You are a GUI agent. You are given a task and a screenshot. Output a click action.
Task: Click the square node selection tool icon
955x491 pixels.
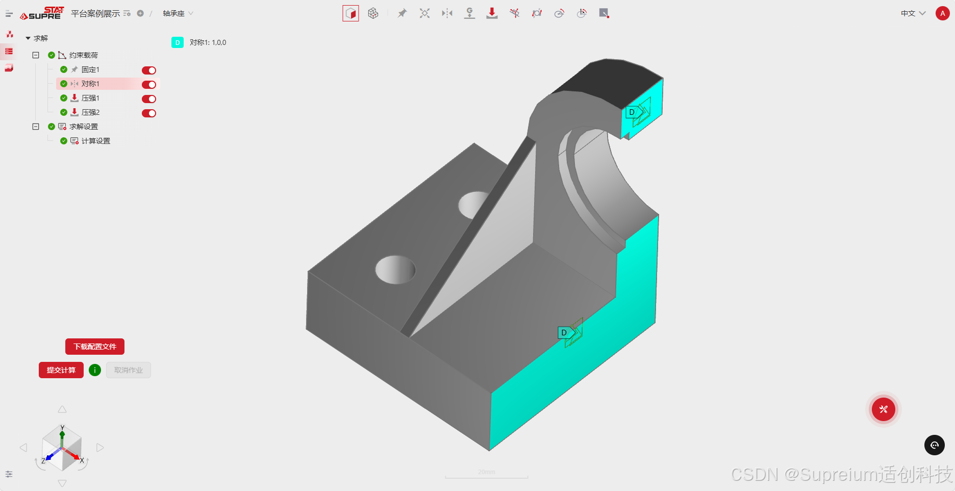[604, 13]
